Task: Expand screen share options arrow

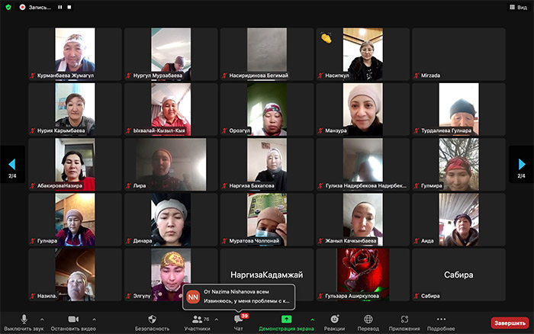Action: click(311, 320)
